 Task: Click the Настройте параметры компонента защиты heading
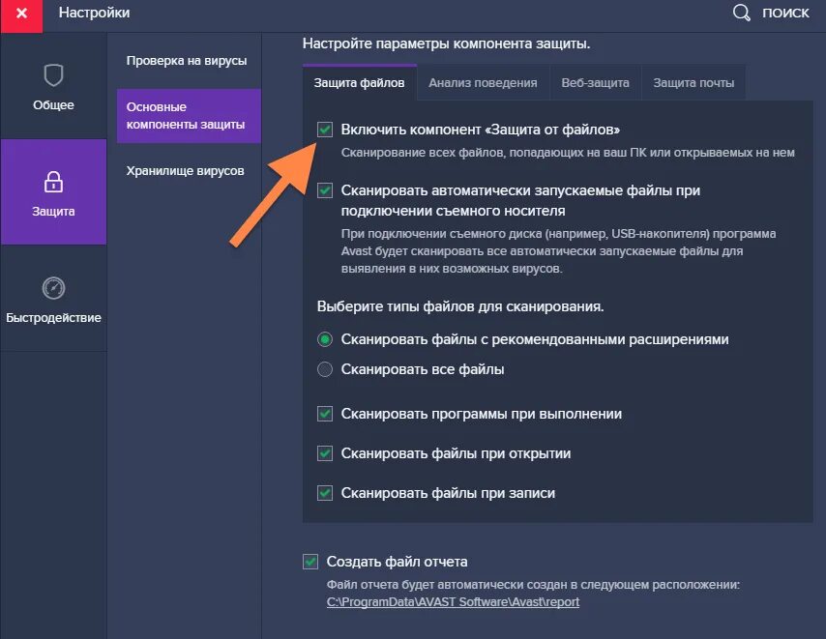click(446, 44)
